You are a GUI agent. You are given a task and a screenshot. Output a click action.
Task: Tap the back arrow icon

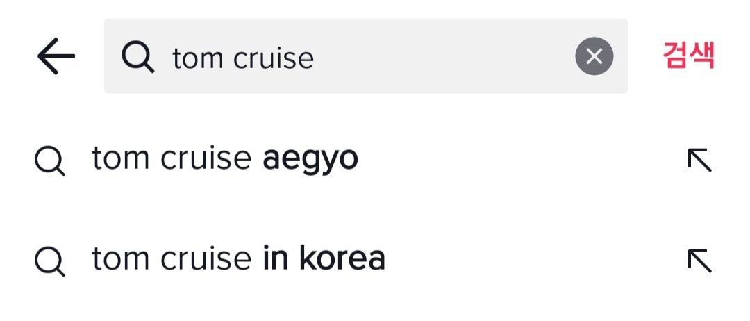(x=56, y=56)
